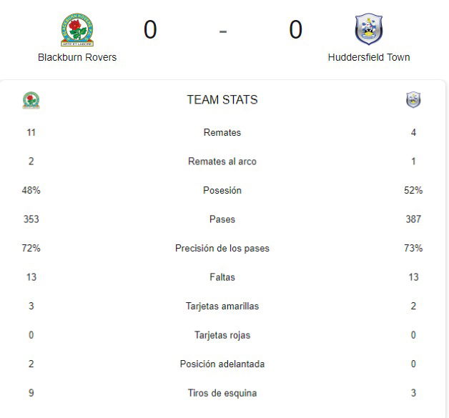Click Blackburn's 353 passes value
The height and width of the screenshot is (418, 449).
31,219
